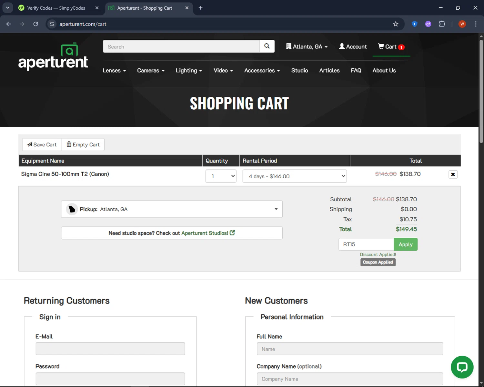Viewport: 484px width, 387px height.
Task: Click the browser address bar URL
Action: [83, 24]
